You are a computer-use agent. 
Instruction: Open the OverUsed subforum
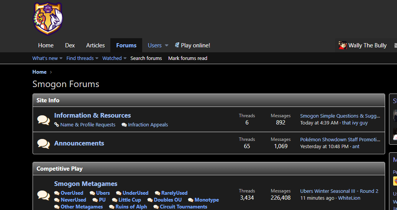point(72,193)
